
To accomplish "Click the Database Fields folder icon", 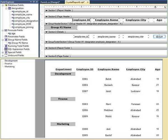I will (x=6, y=5).
